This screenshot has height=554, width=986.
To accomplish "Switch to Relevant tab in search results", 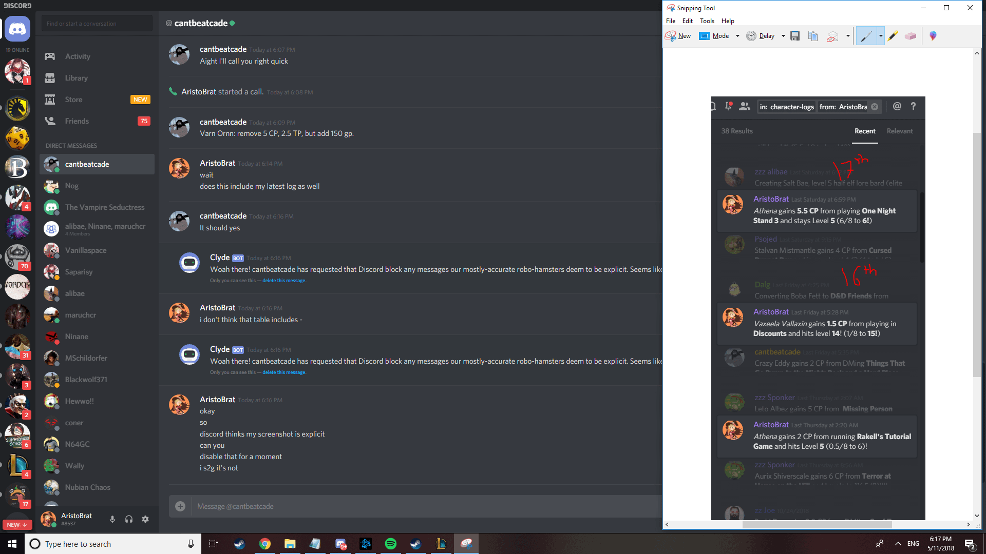I will [899, 131].
